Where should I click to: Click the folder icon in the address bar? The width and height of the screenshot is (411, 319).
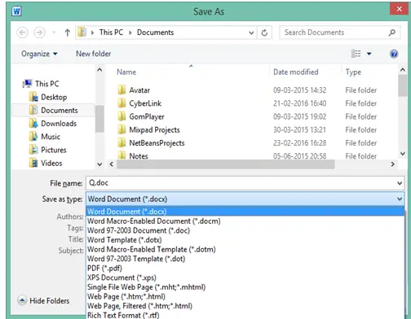[82, 33]
